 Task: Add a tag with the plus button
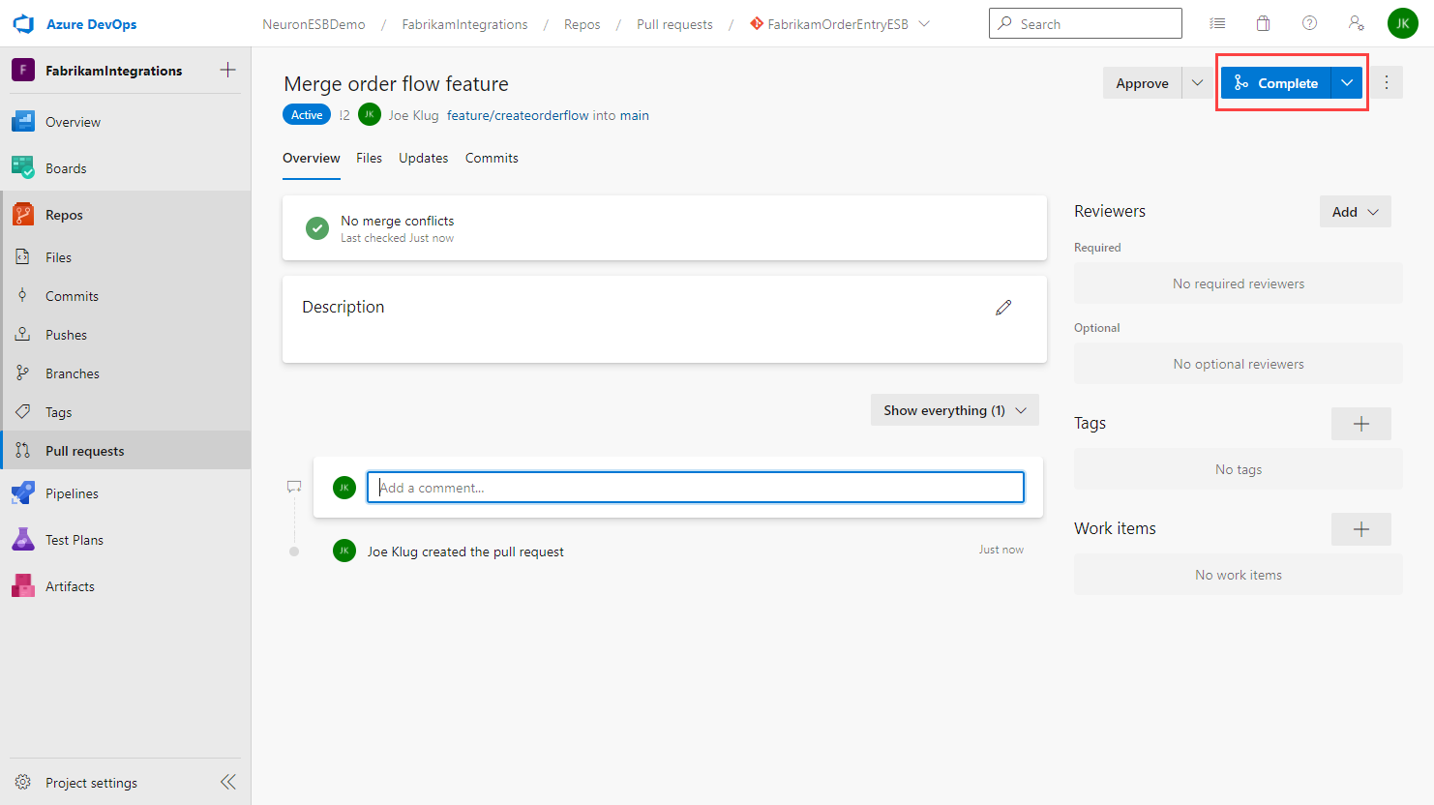tap(1361, 424)
